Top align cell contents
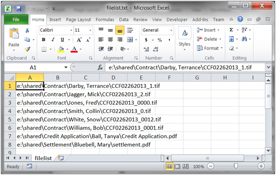This screenshot has height=175, width=276. 101,30
